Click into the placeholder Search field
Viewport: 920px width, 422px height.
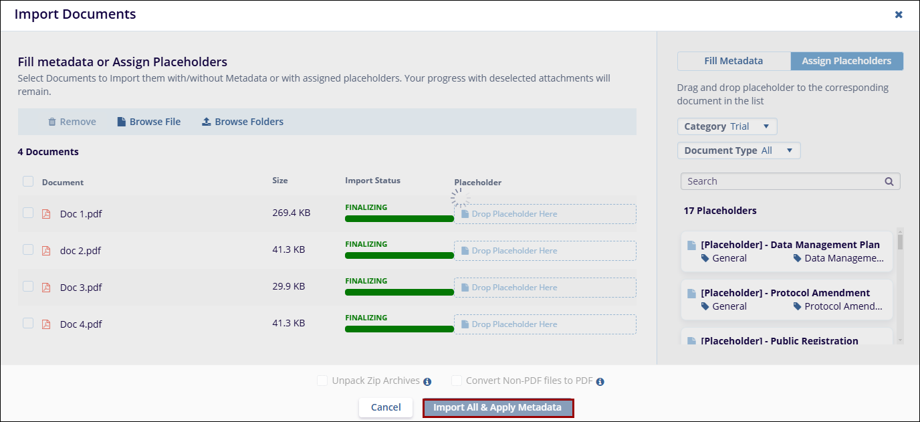click(782, 181)
